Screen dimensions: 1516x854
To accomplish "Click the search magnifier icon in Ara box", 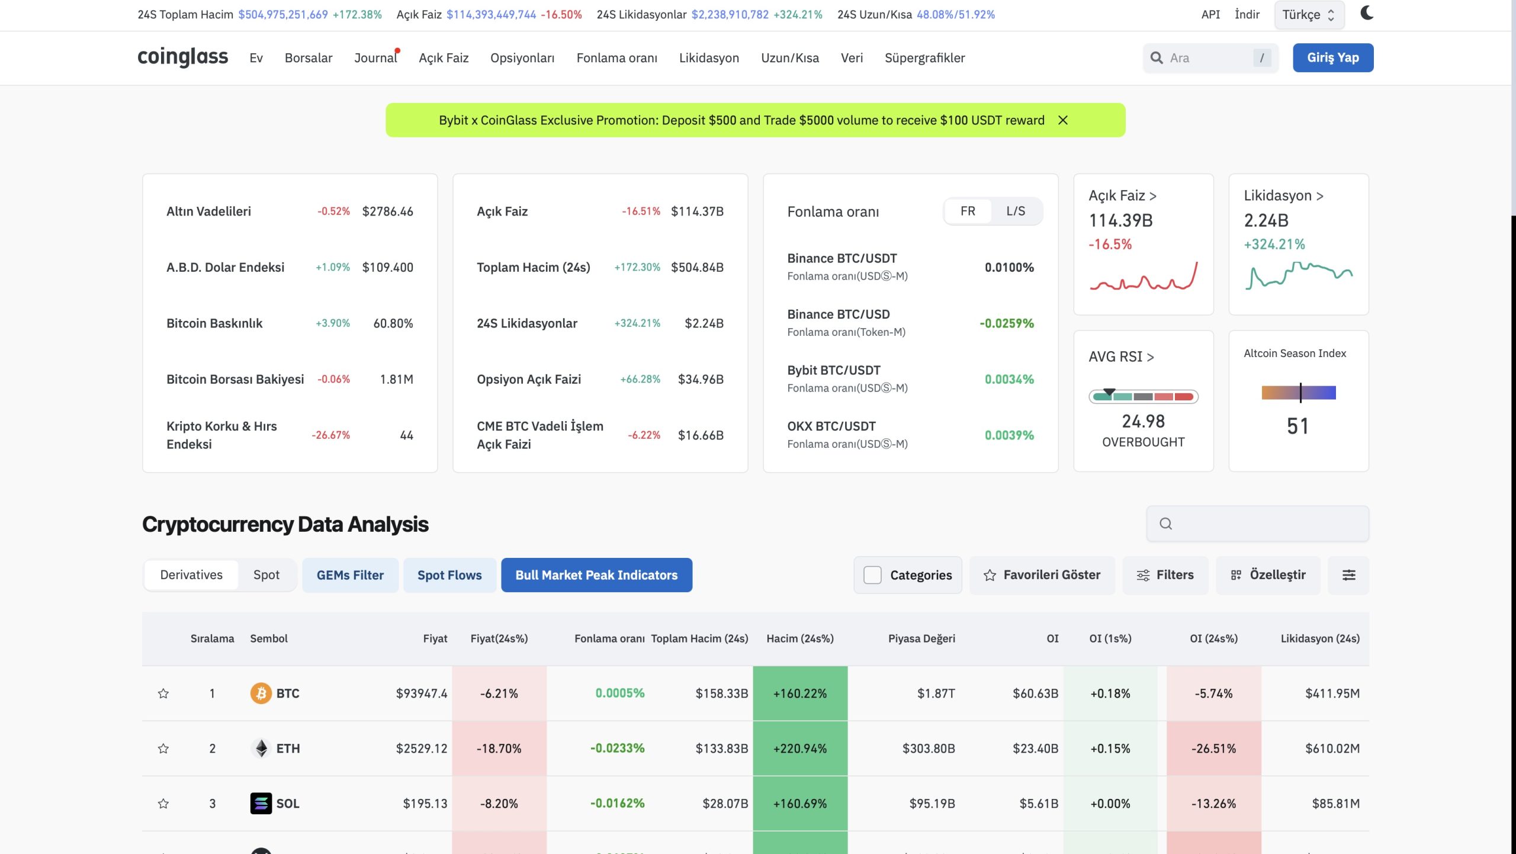I will pos(1156,58).
